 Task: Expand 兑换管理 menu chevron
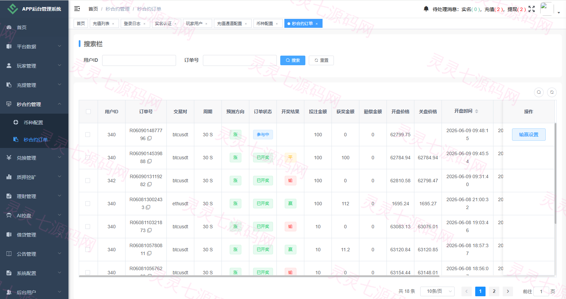point(59,157)
